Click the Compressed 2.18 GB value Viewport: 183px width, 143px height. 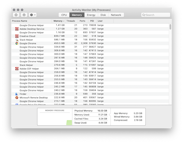(x=138, y=120)
